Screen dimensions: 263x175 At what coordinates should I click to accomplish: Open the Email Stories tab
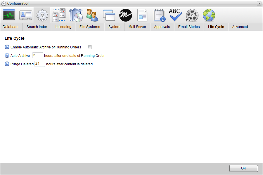tap(189, 27)
